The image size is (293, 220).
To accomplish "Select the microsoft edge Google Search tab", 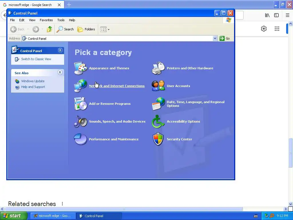I will click(x=30, y=5).
